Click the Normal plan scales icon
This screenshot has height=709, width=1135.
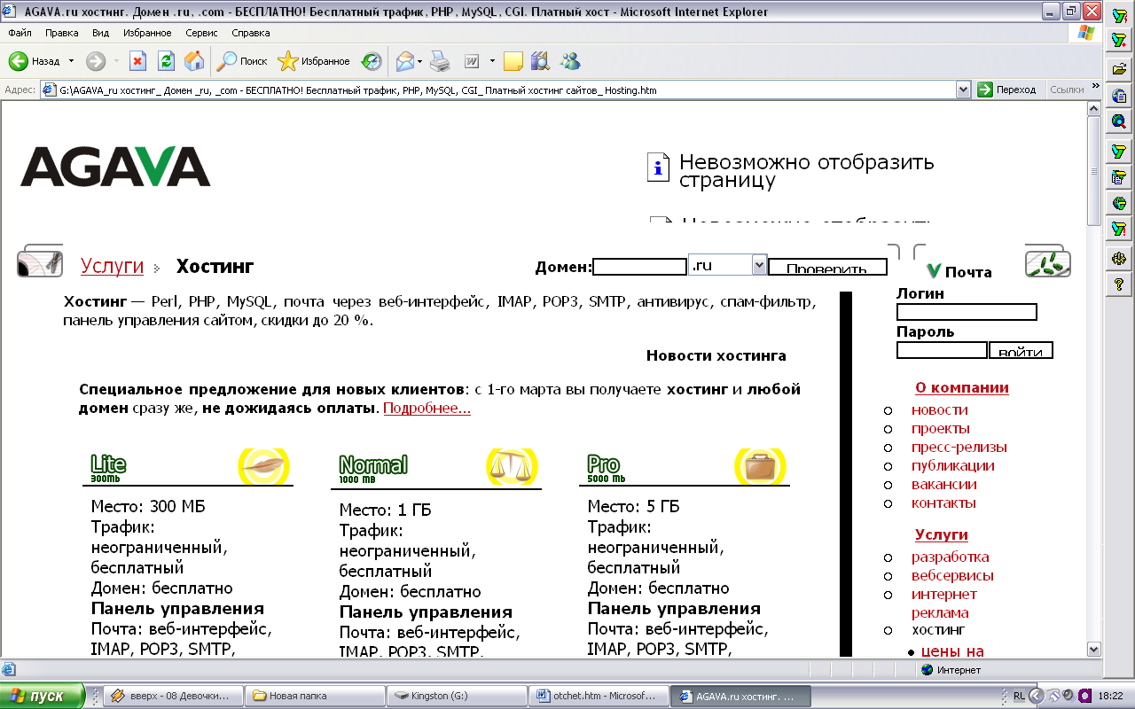[x=513, y=466]
